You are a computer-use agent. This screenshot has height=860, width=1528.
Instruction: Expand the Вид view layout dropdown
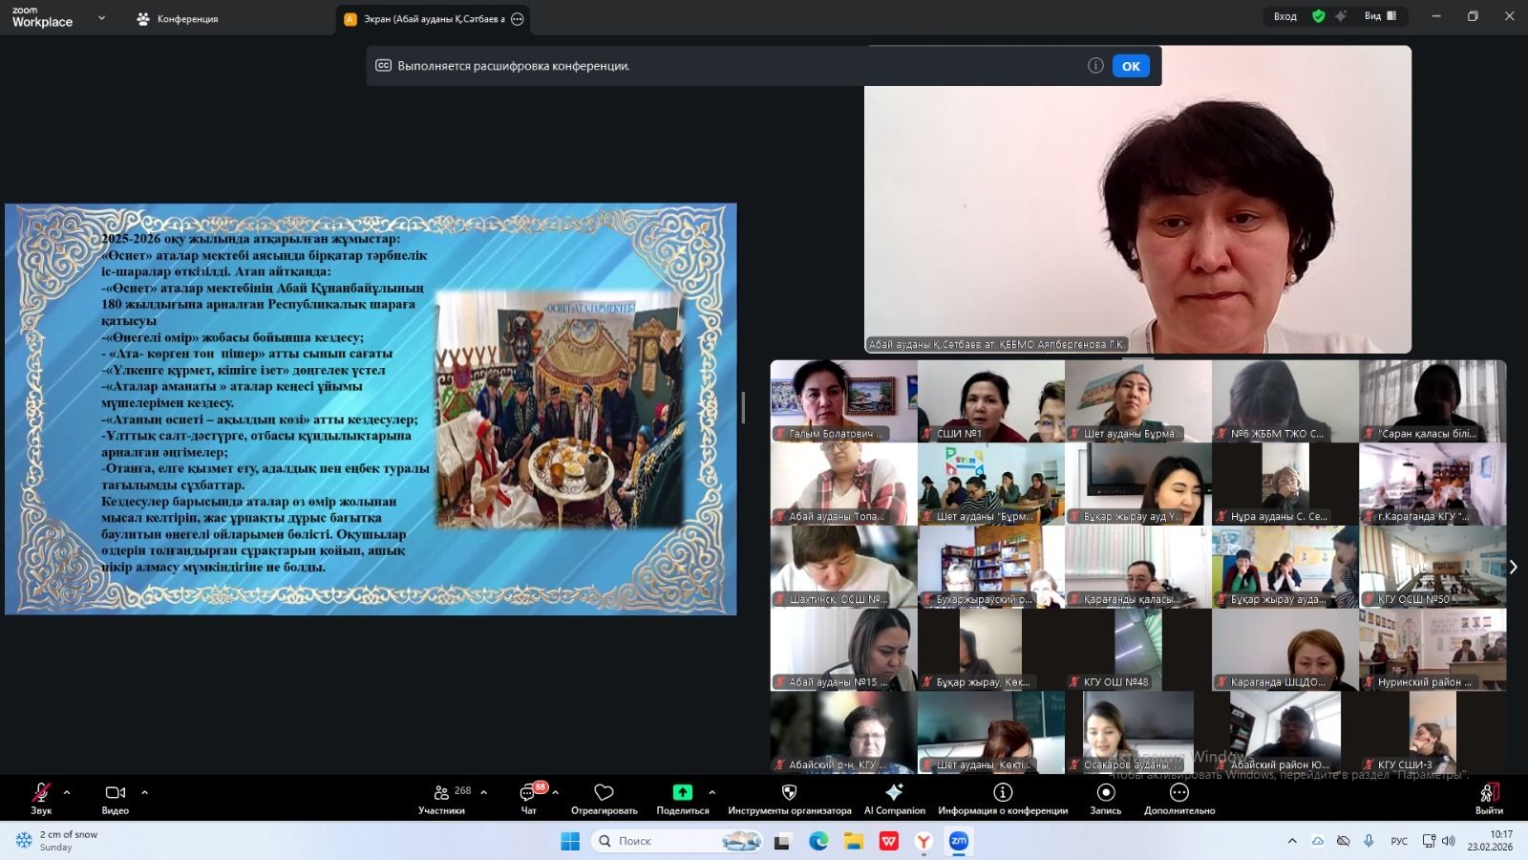pos(1380,16)
